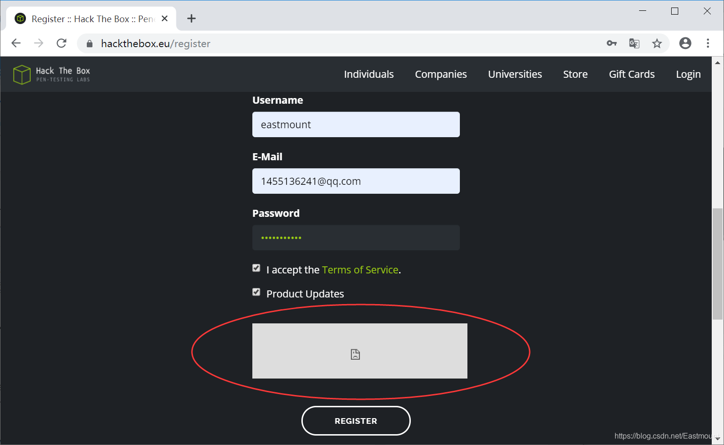Click the broken captcha image placeholder
This screenshot has width=724, height=445.
(x=360, y=351)
